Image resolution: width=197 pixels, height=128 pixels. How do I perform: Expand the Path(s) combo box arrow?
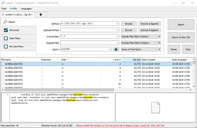(x=117, y=24)
